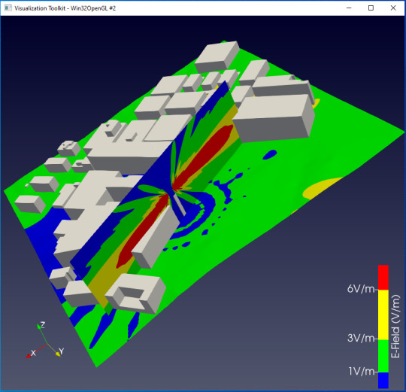
Task: Click the 6V/m legend label
Action: coord(361,289)
